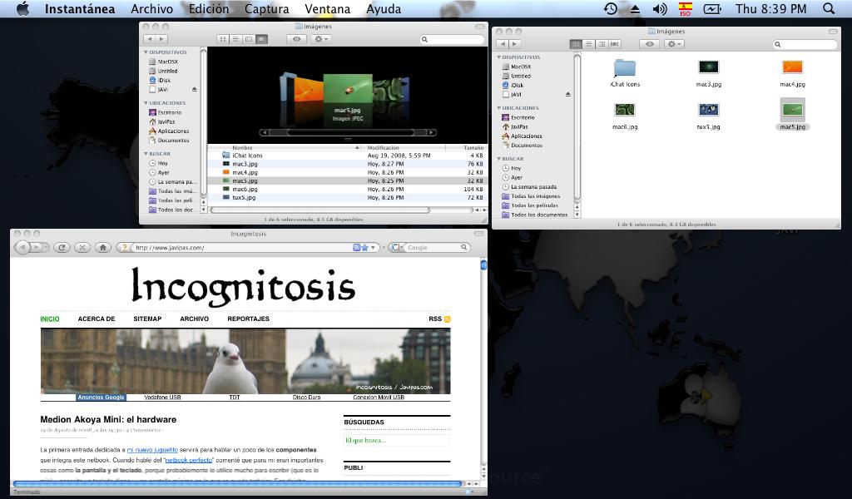Click the Vodafone USB ad link
The width and height of the screenshot is (852, 499).
coord(162,398)
